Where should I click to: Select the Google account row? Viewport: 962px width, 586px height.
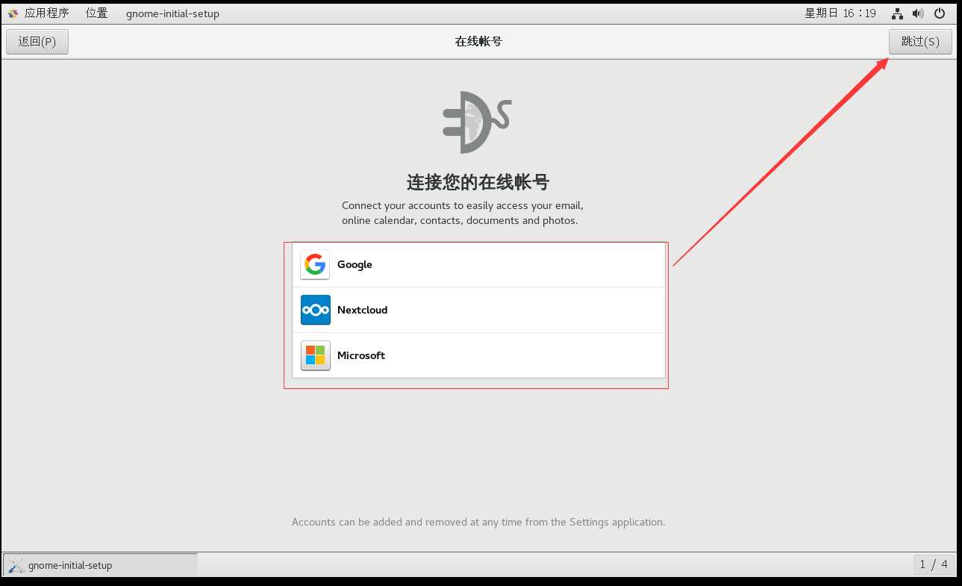478,264
